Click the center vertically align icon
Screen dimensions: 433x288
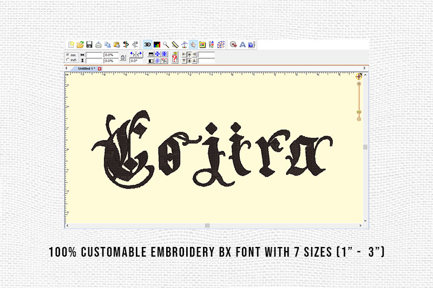point(189,61)
